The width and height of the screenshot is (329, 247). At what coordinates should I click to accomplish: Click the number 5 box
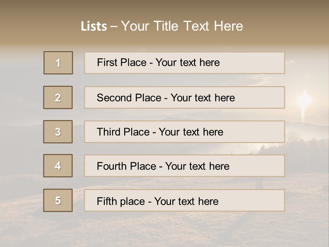click(58, 200)
